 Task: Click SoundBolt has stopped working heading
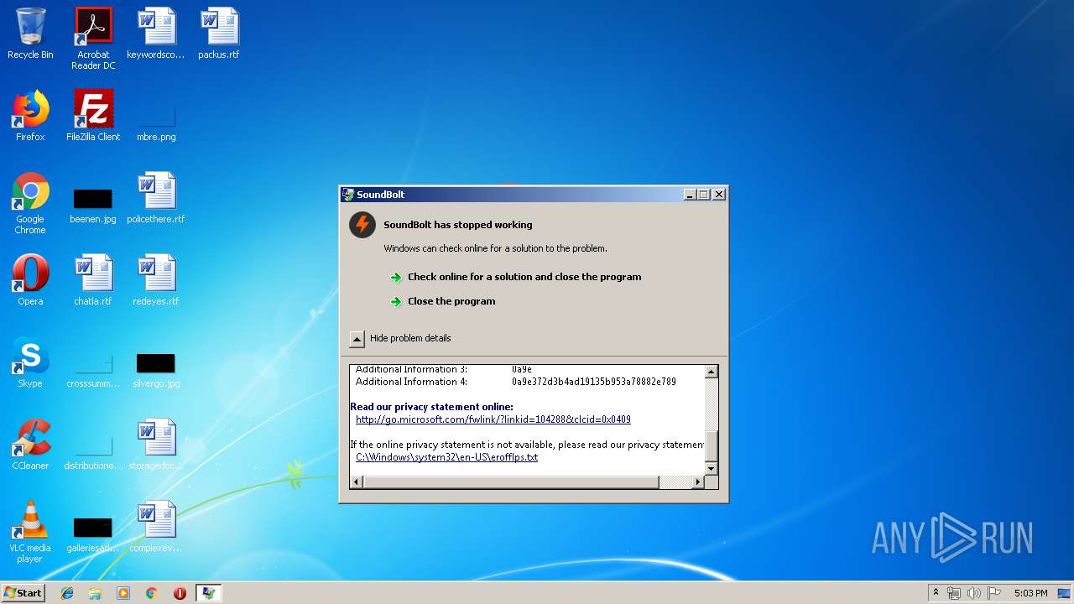(458, 225)
